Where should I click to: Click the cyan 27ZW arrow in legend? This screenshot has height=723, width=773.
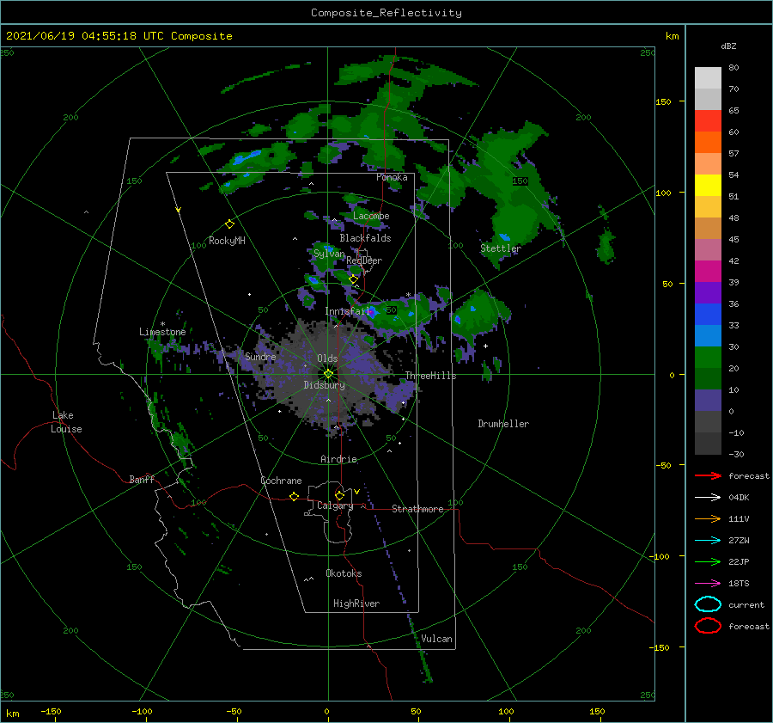[708, 541]
